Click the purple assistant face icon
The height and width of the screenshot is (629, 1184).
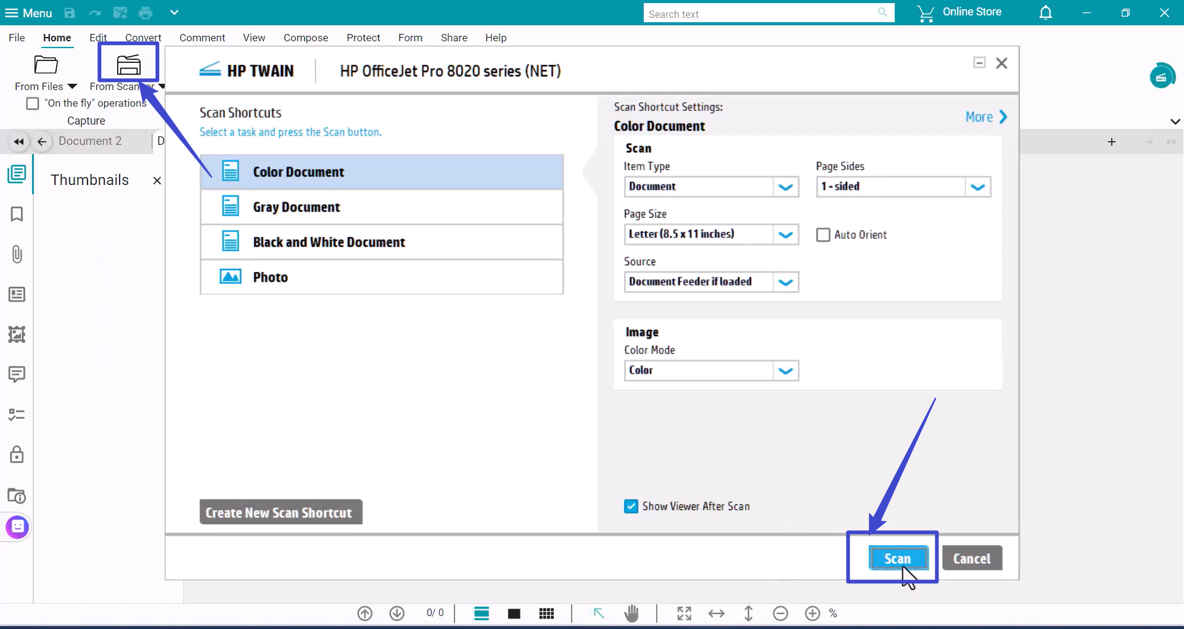click(17, 527)
